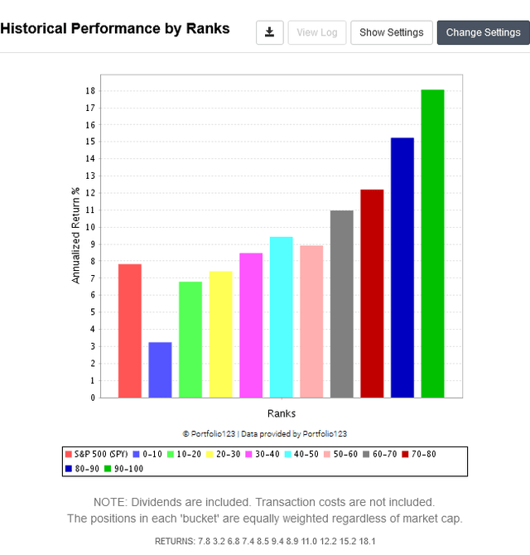
Task: Select the 20-30 yellow legend swatch
Action: (210, 454)
